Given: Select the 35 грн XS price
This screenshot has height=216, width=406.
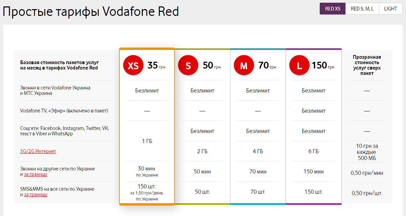Looking at the screenshot, I should click(156, 65).
